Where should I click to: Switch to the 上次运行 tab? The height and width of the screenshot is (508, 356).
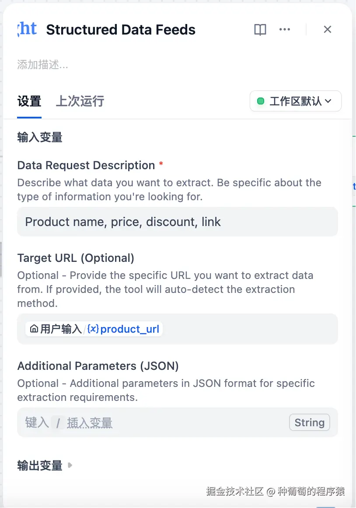pos(80,101)
